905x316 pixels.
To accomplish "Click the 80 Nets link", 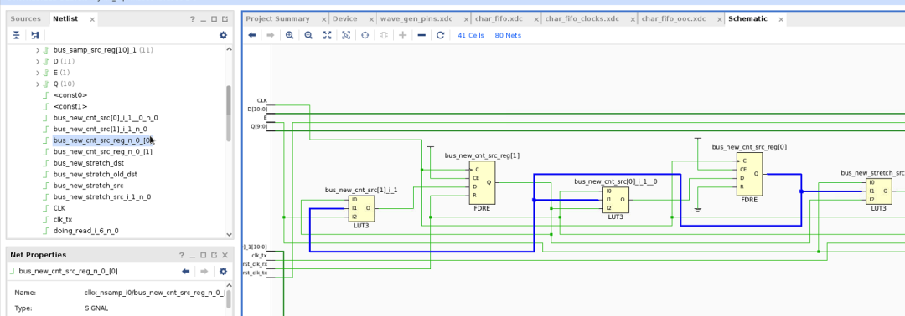I will point(508,35).
